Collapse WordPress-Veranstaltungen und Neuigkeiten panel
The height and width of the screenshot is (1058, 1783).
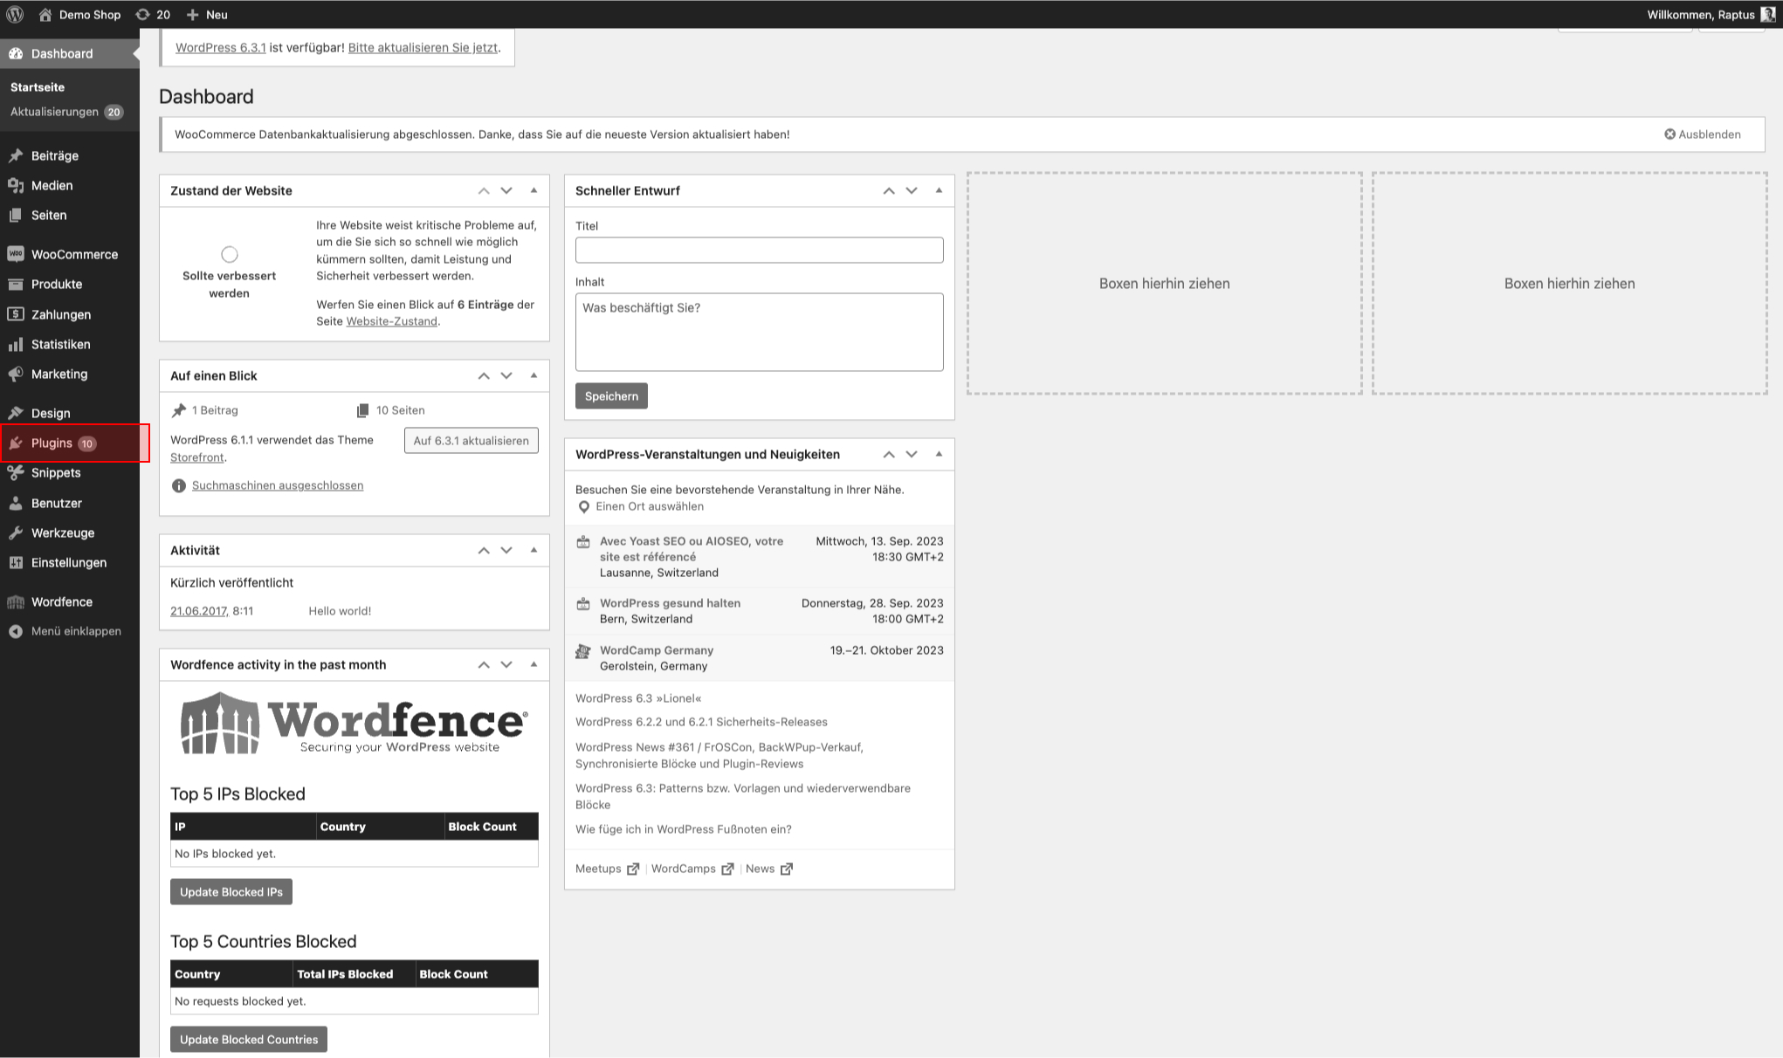[939, 454]
